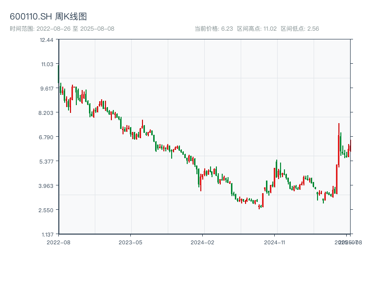Click the 2022-08 x-axis date label
The image size is (389, 292).
click(58, 242)
